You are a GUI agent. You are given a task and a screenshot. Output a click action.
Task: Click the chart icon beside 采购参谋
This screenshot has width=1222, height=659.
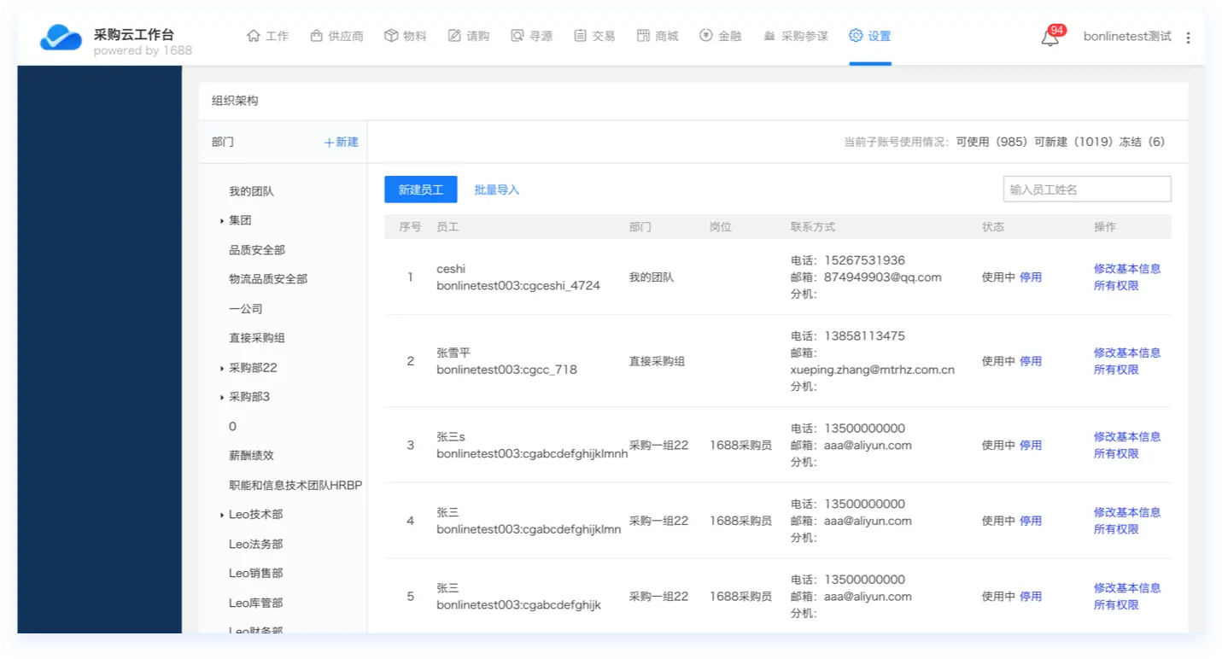click(769, 36)
